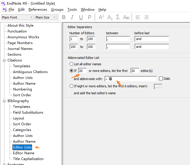Click the EndNote icon beside File menu

click(x=5, y=9)
